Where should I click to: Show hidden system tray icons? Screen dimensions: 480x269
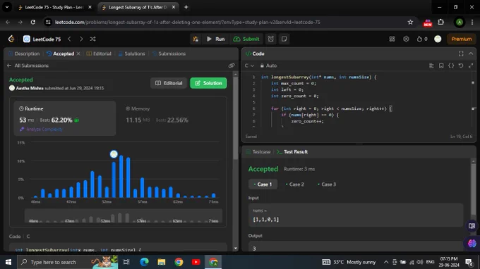[x=386, y=262]
